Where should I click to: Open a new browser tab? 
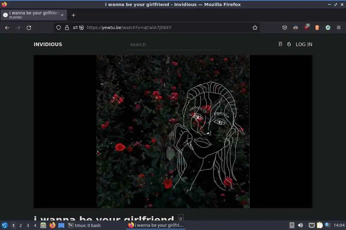tap(74, 15)
